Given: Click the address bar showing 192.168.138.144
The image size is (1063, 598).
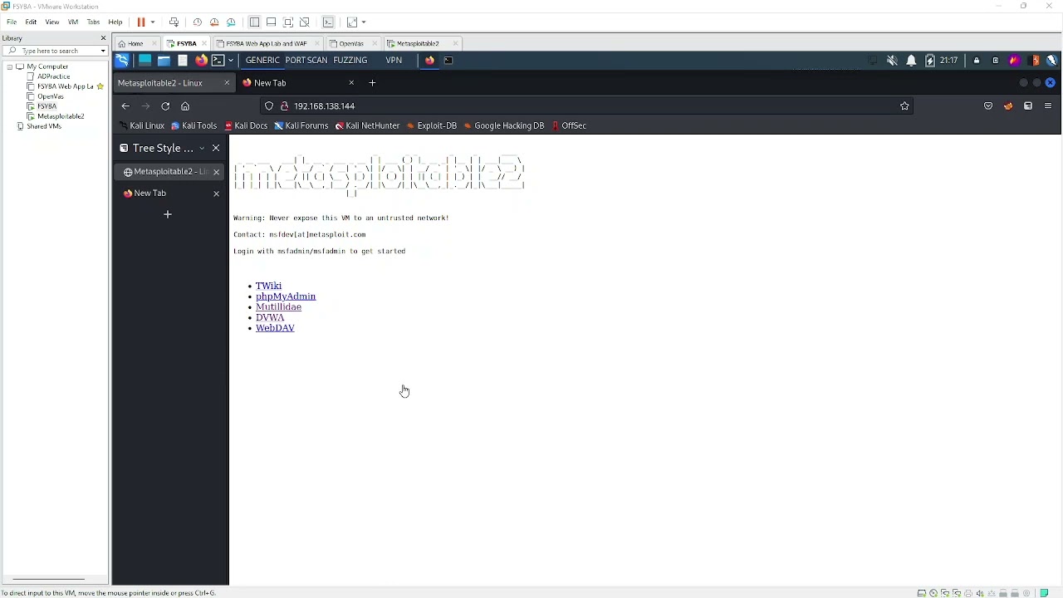Looking at the screenshot, I should point(585,106).
